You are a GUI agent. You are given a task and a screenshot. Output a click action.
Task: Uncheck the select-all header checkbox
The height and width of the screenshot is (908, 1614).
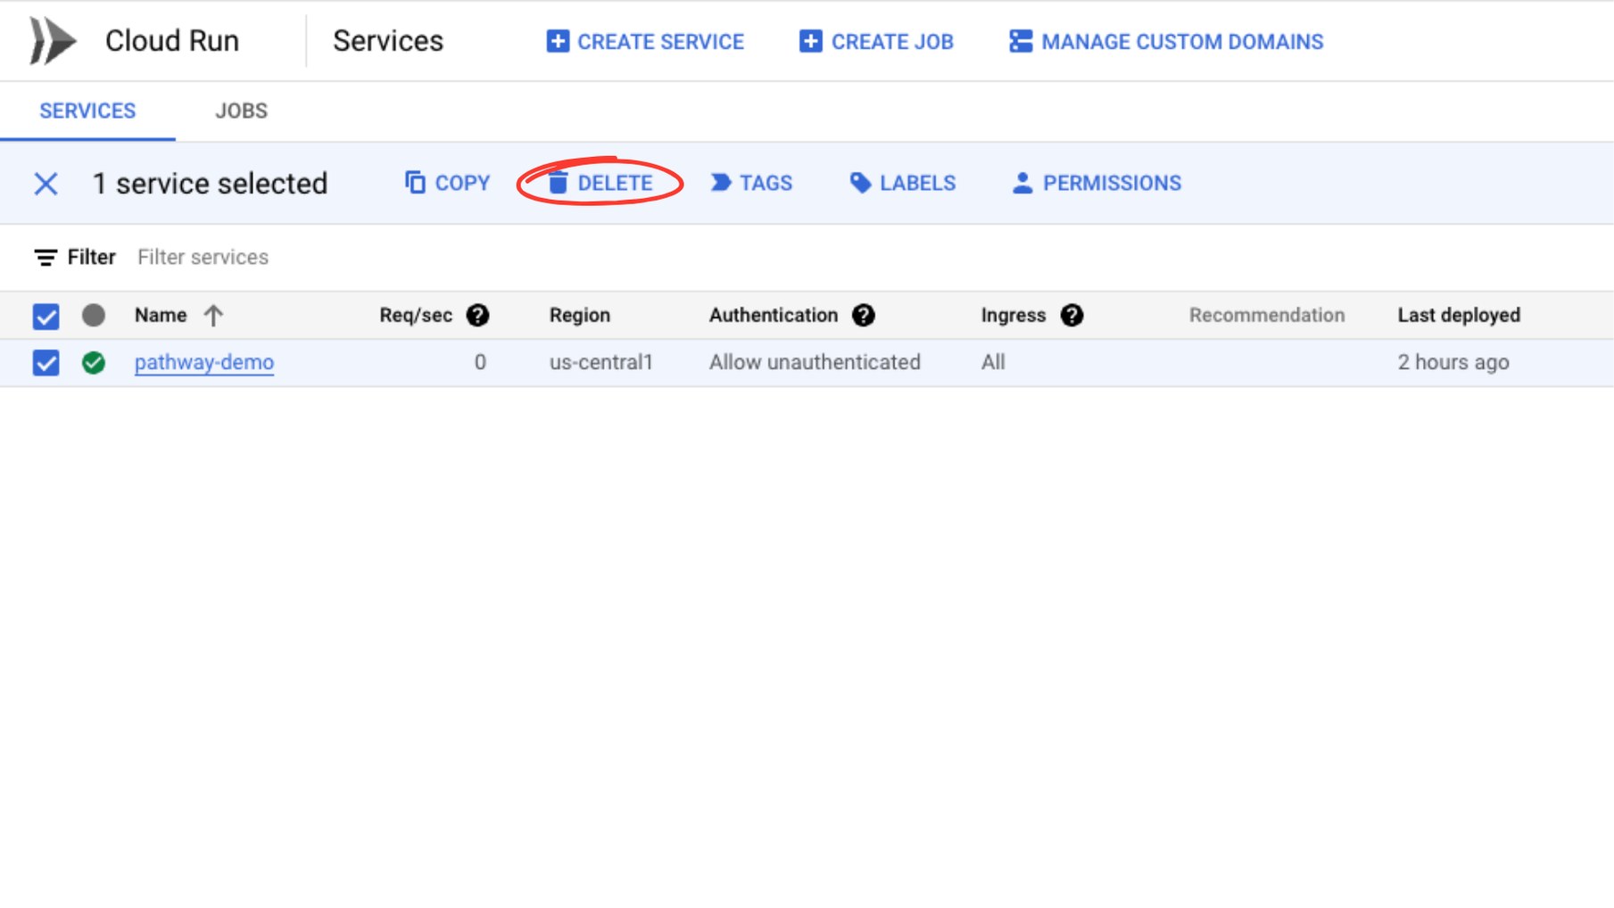pyautogui.click(x=46, y=316)
